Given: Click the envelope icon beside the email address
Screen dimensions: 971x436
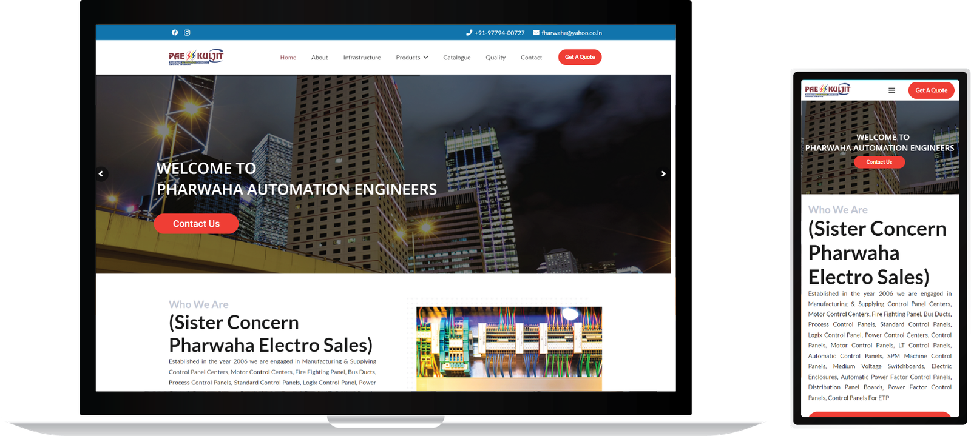Looking at the screenshot, I should (536, 33).
